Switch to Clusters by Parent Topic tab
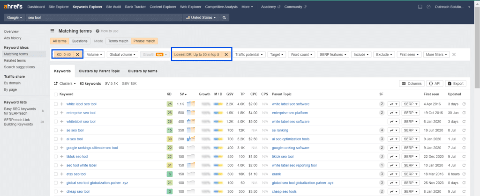 (x=99, y=71)
